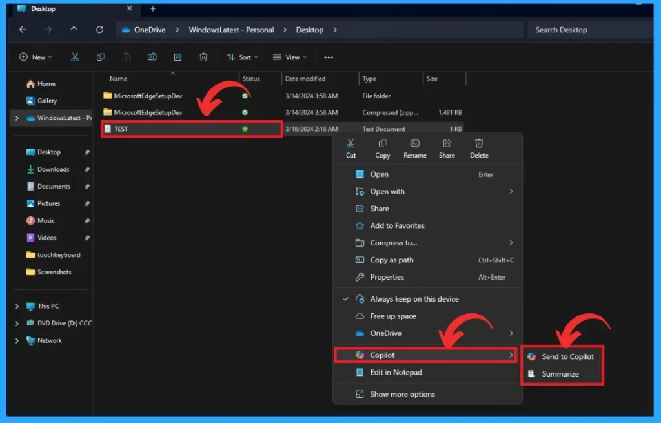Click the Copy icon in the toolbar
Image resolution: width=661 pixels, height=423 pixels.
click(101, 57)
